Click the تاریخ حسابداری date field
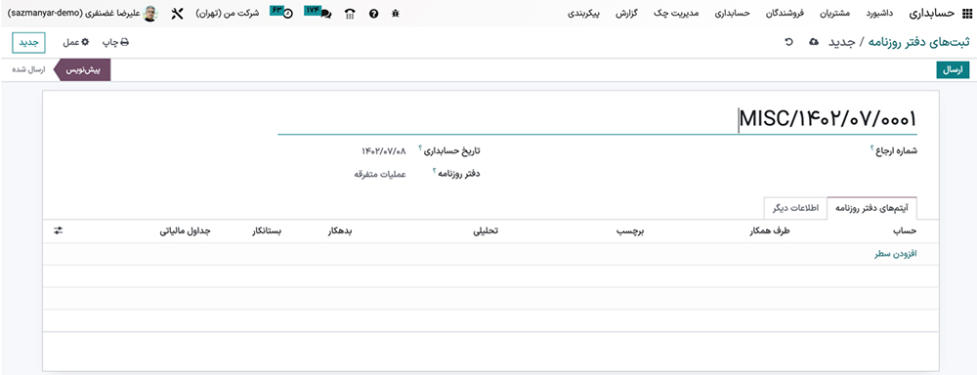 pyautogui.click(x=385, y=150)
